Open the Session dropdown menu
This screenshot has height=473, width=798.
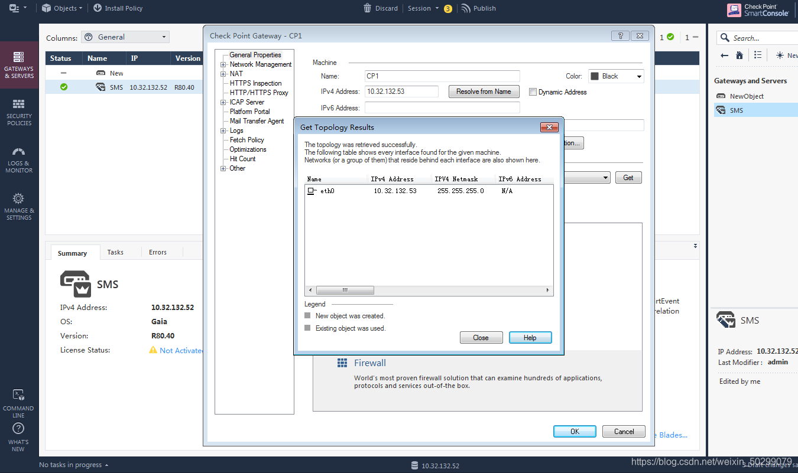[x=423, y=8]
